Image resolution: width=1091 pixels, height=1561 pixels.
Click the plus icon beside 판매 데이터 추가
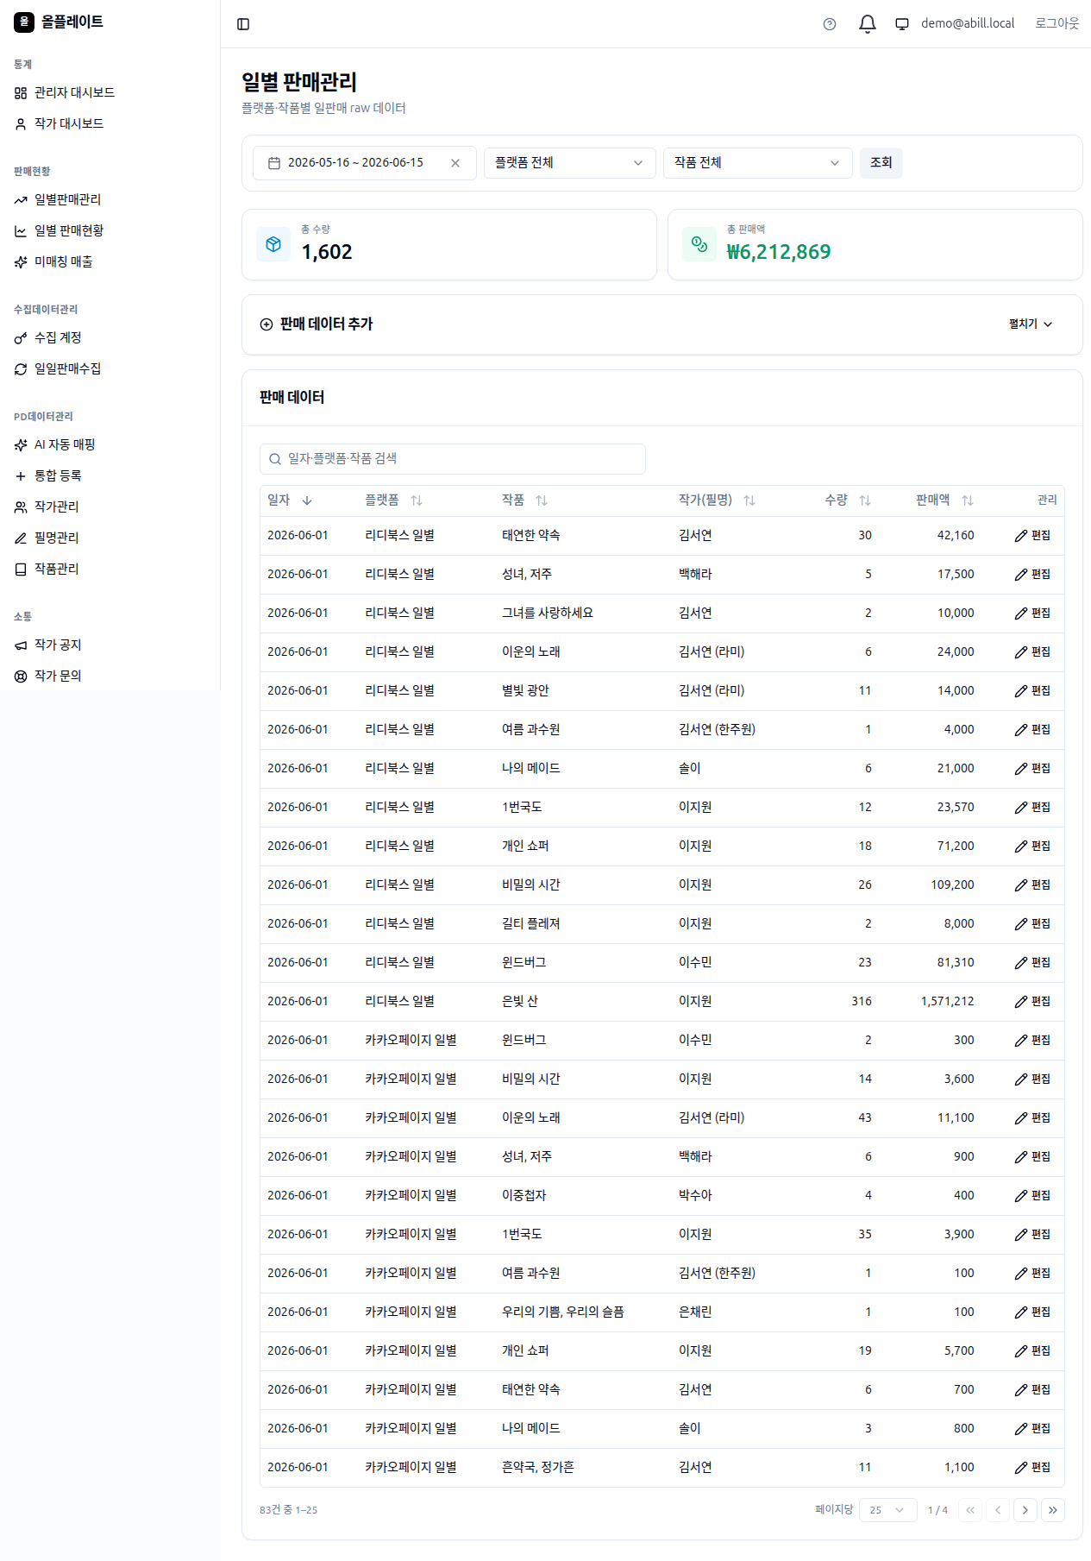(266, 324)
